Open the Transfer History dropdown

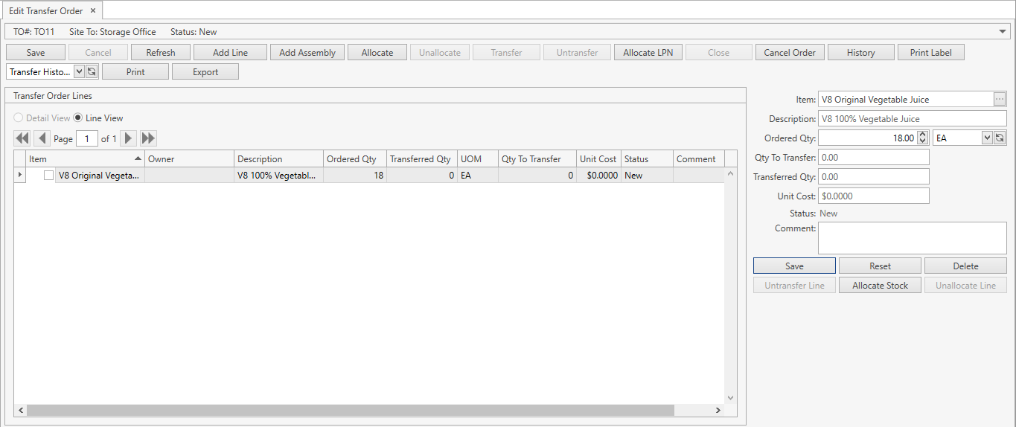coord(79,72)
